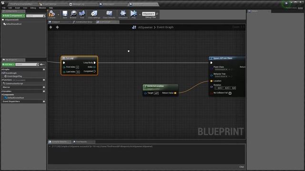The image size is (305, 171).
Task: Add a new macro with plus icon
Action: point(44,87)
